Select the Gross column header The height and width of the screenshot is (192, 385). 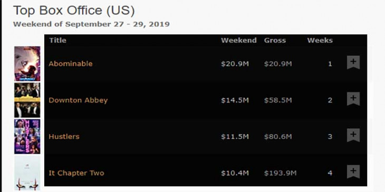pos(275,40)
